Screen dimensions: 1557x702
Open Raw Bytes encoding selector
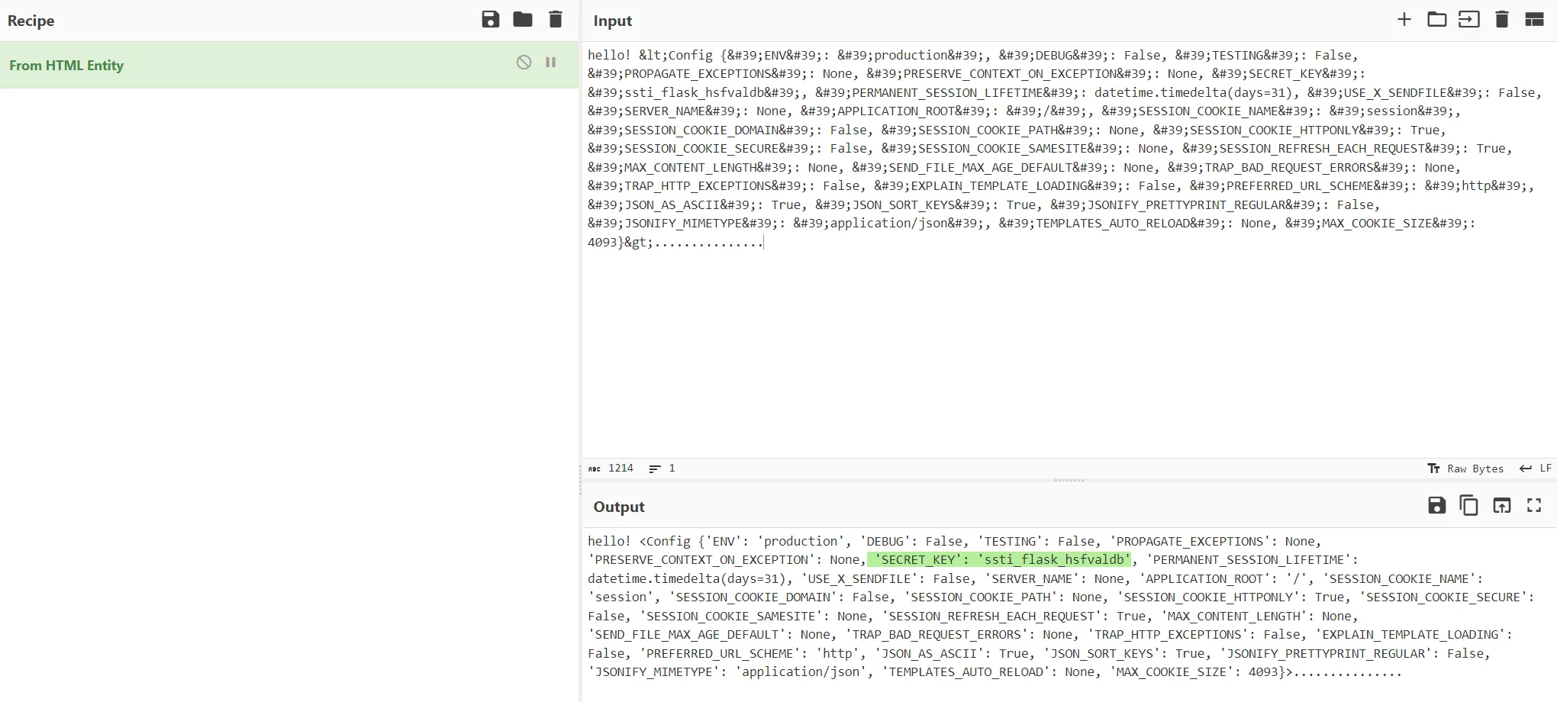[1465, 469]
